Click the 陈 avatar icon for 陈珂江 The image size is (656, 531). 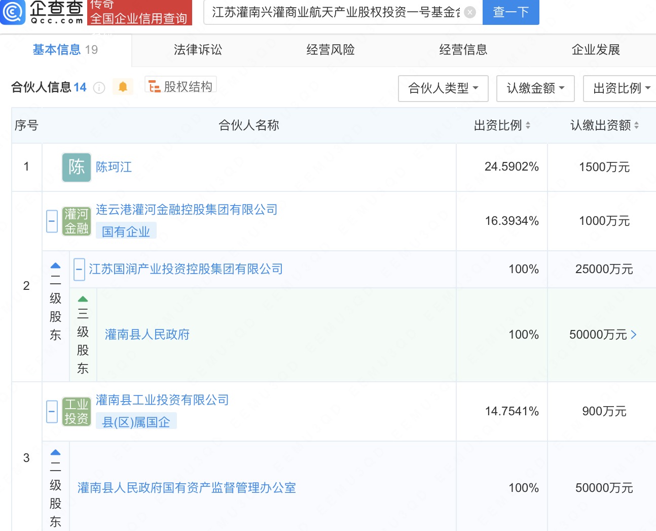coord(76,167)
